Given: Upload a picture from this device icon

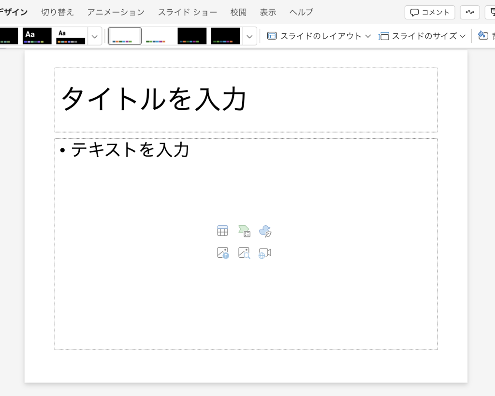Looking at the screenshot, I should (x=223, y=253).
